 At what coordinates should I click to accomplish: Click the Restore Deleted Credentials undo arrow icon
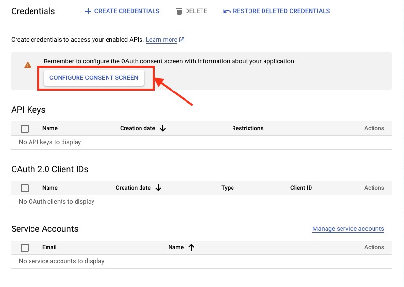tap(227, 11)
